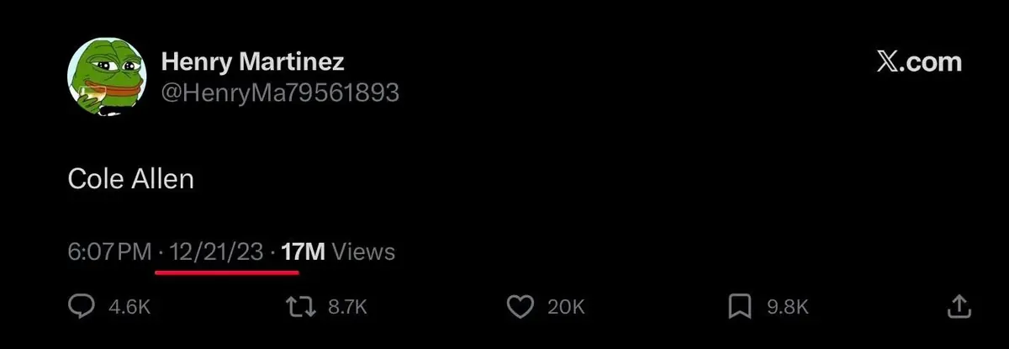1009x349 pixels.
Task: Click the 6:07 PM timestamp
Action: pyautogui.click(x=108, y=251)
